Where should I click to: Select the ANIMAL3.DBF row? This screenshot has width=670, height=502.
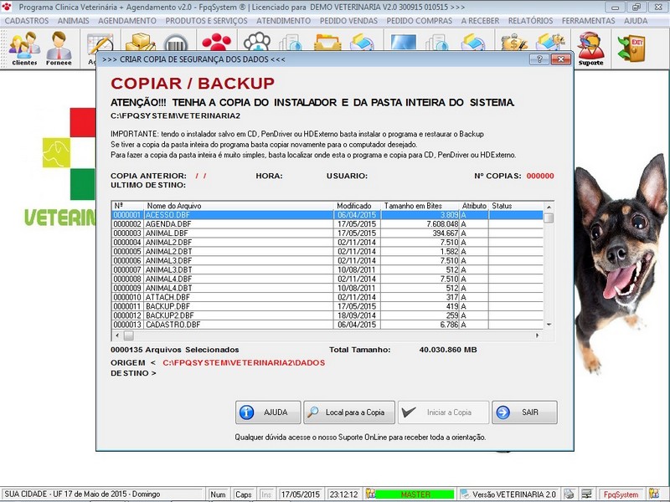[x=327, y=261]
